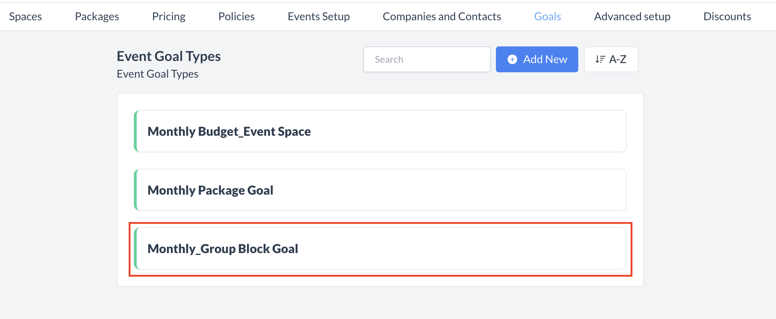Click inside the Search field
The height and width of the screenshot is (319, 776).
(x=426, y=59)
